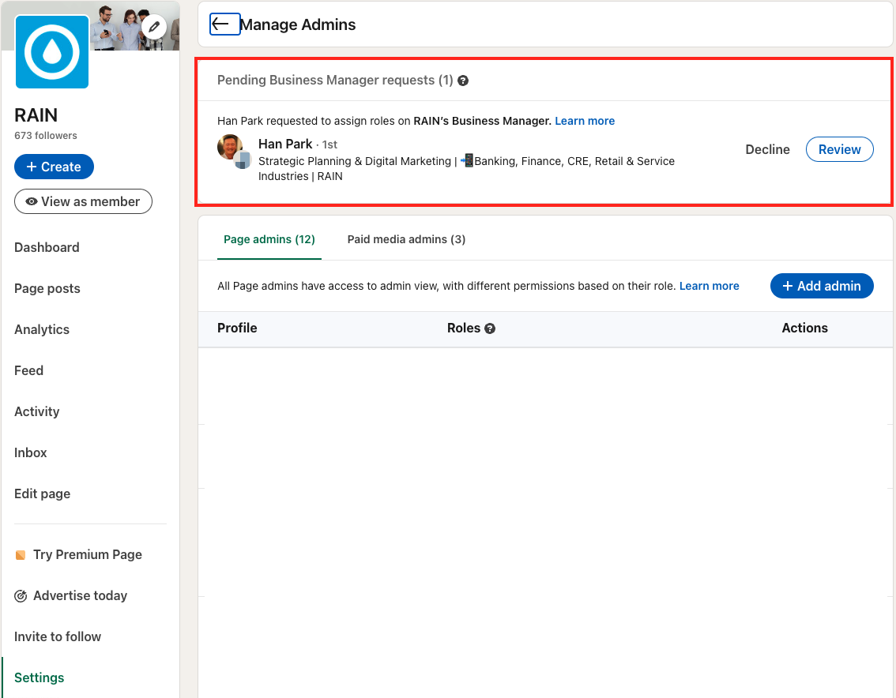Click the Try Premium Page icon
The width and height of the screenshot is (896, 698).
(21, 555)
